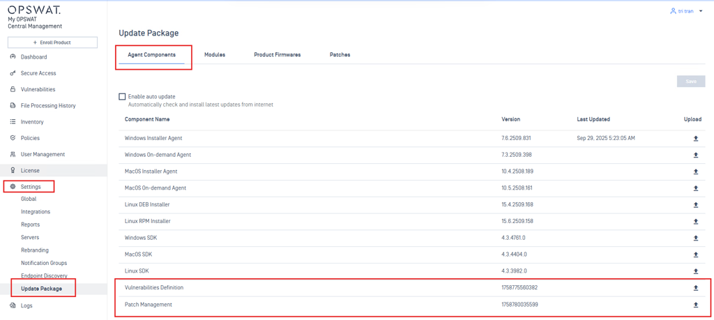Viewport: 714px width, 320px height.
Task: Go to User Management
Action: pos(43,154)
